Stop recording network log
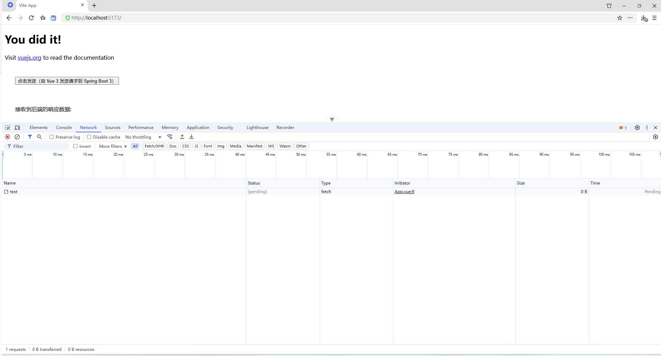 pos(8,137)
